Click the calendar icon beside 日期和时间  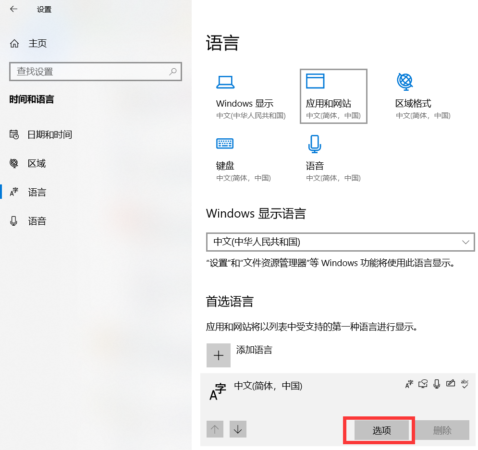pos(14,134)
